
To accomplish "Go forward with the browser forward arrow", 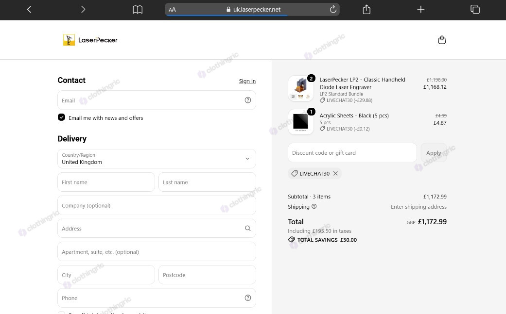I will coord(83,9).
